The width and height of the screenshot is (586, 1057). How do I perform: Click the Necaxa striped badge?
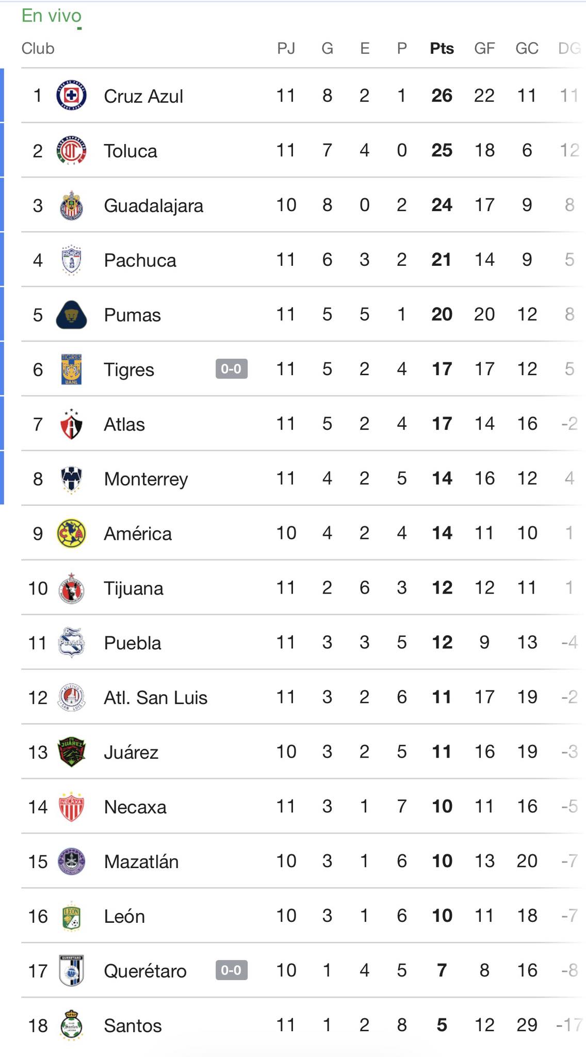pos(71,807)
